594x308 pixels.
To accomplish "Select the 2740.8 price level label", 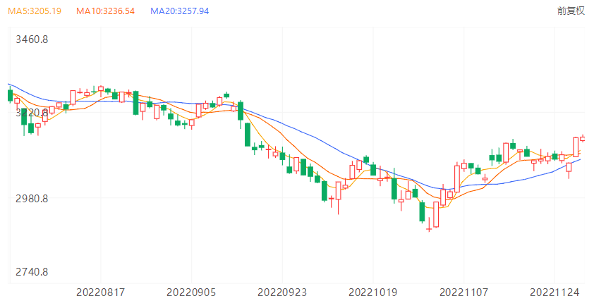I will point(32,272).
